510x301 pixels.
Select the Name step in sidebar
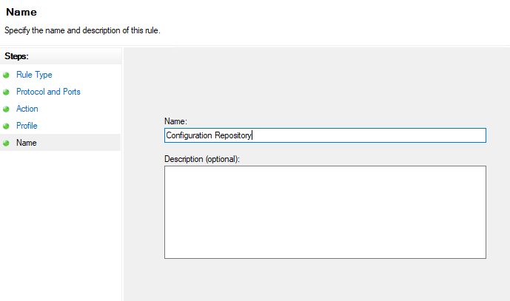(x=26, y=143)
